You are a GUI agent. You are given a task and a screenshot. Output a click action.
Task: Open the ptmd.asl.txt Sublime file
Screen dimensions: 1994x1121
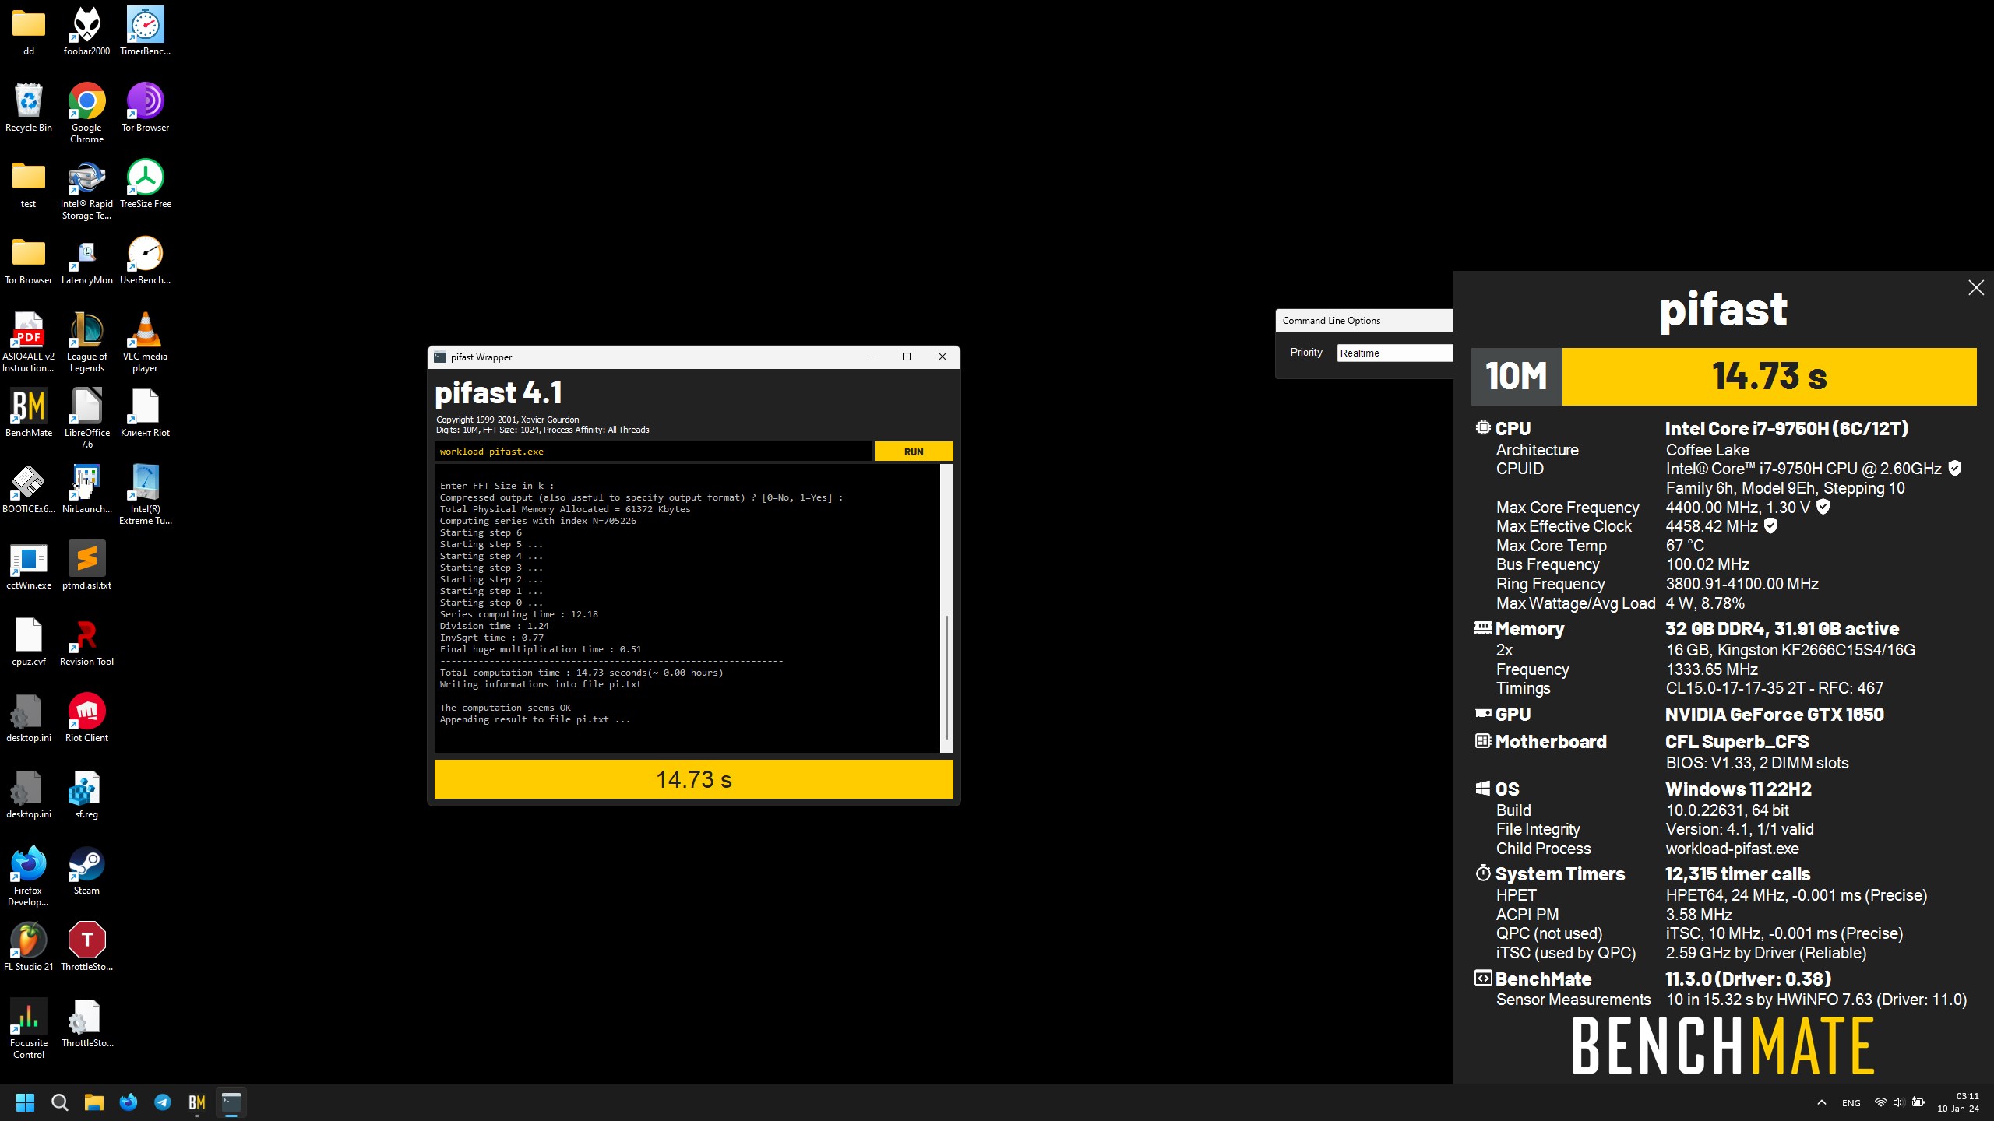tap(86, 565)
